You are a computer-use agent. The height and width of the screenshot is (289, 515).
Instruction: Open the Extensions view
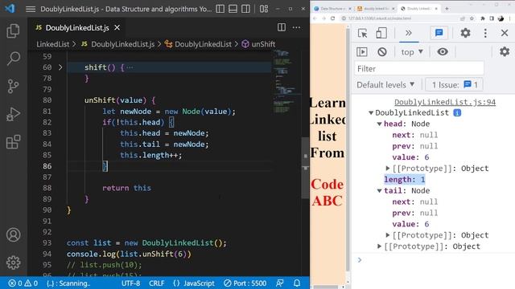click(x=13, y=142)
